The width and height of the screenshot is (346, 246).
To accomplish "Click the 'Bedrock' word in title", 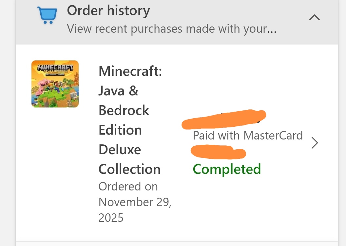I will pyautogui.click(x=124, y=110).
